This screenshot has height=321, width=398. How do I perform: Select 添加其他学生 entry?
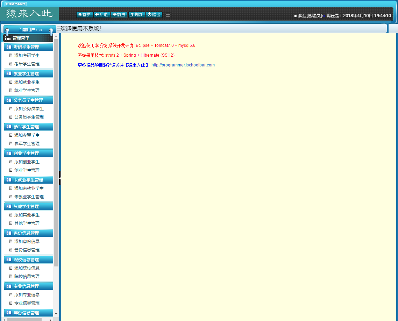tap(27, 215)
